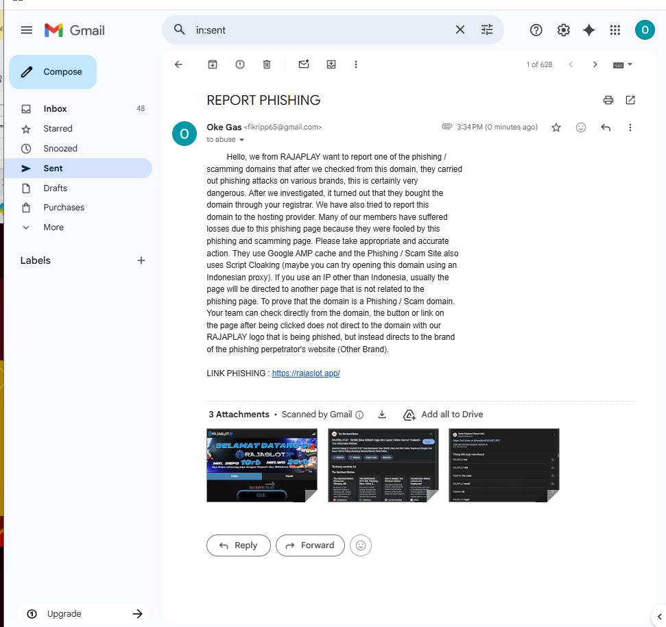Mark email as unread
Image resolution: width=666 pixels, height=627 pixels.
(304, 64)
